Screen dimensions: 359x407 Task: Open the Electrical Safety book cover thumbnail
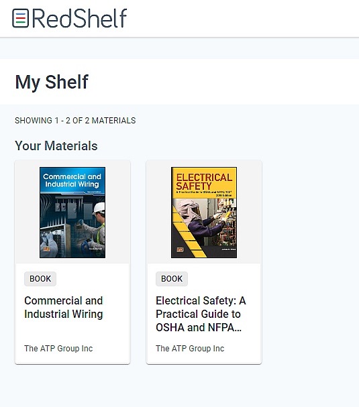coord(204,213)
